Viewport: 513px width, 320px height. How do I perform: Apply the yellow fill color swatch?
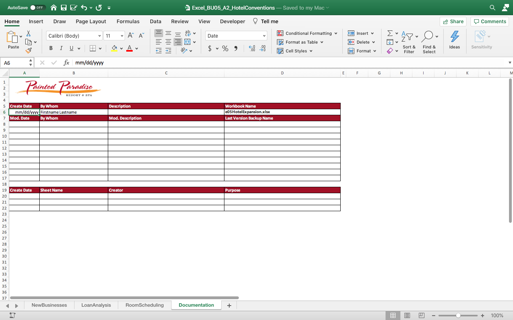pos(114,48)
